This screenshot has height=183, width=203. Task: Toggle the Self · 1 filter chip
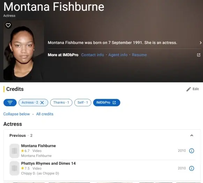(x=83, y=103)
